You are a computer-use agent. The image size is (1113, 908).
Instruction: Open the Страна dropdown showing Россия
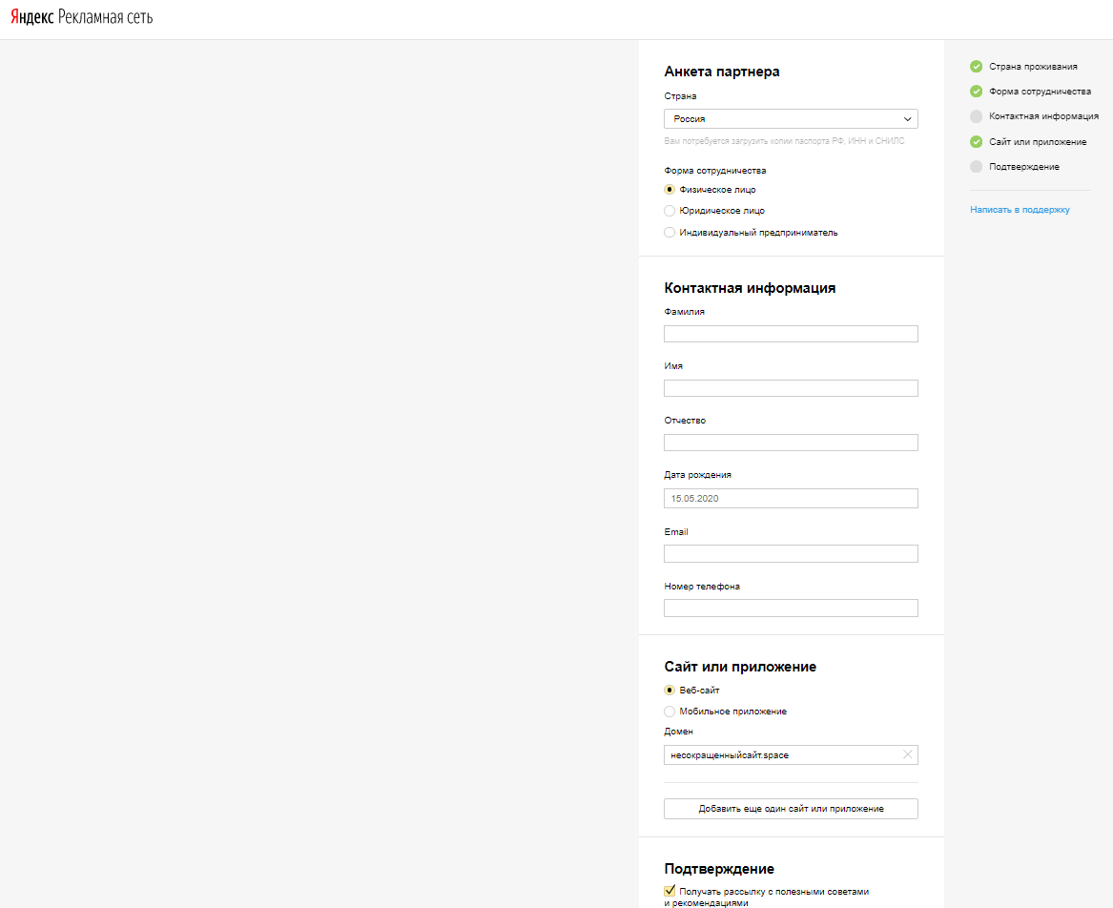(x=791, y=119)
